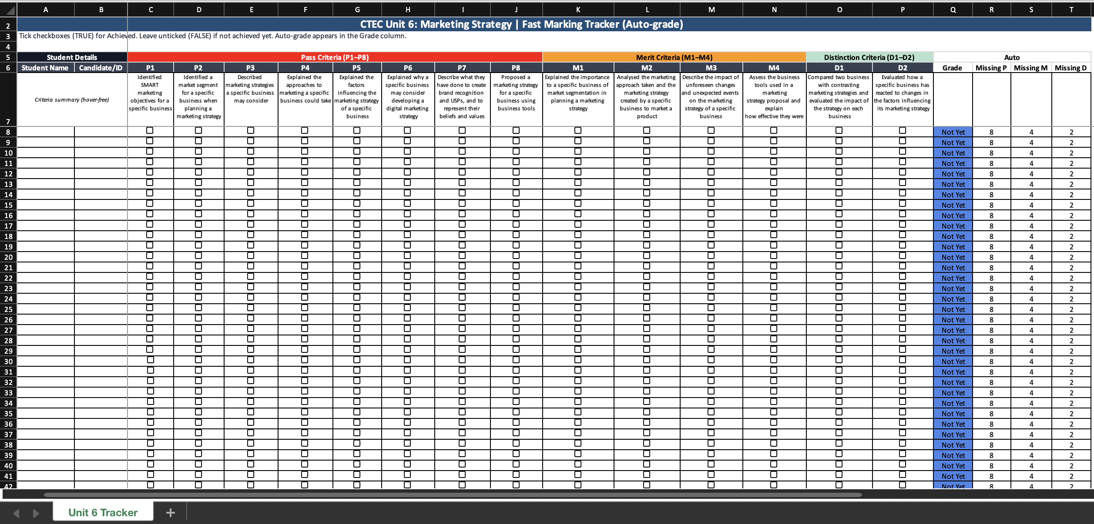Tick the P8 checkbox in row 25
Image resolution: width=1094 pixels, height=524 pixels.
(516, 308)
